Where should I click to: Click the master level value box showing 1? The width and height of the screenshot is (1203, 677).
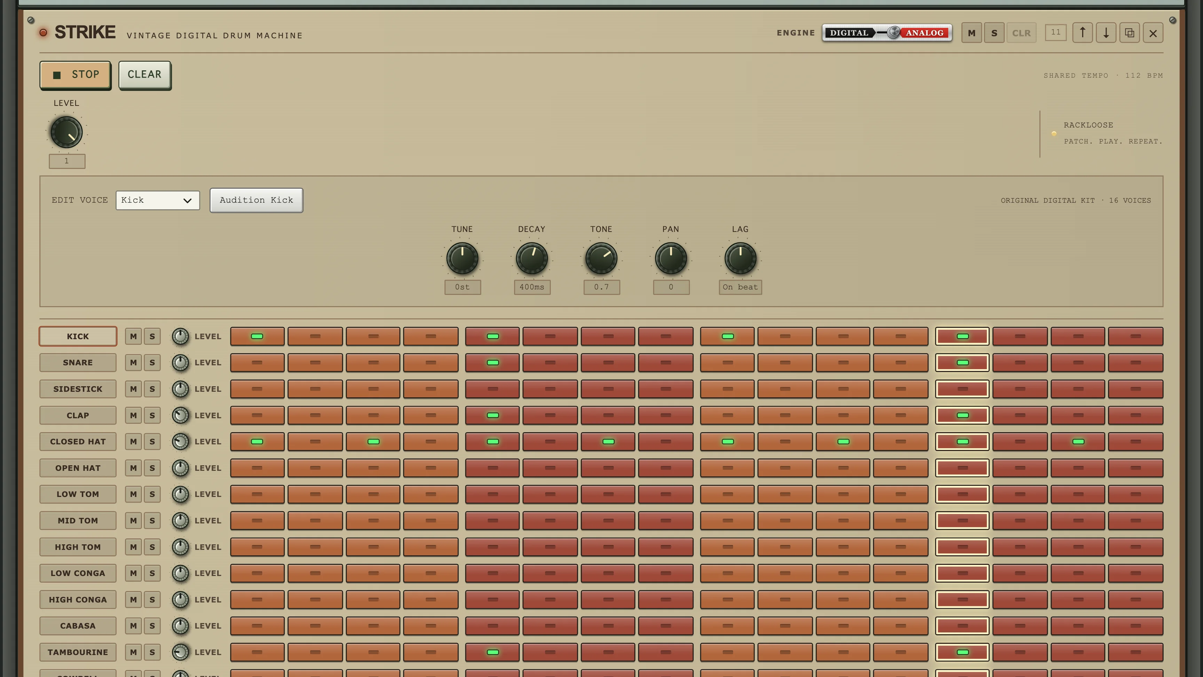(67, 161)
